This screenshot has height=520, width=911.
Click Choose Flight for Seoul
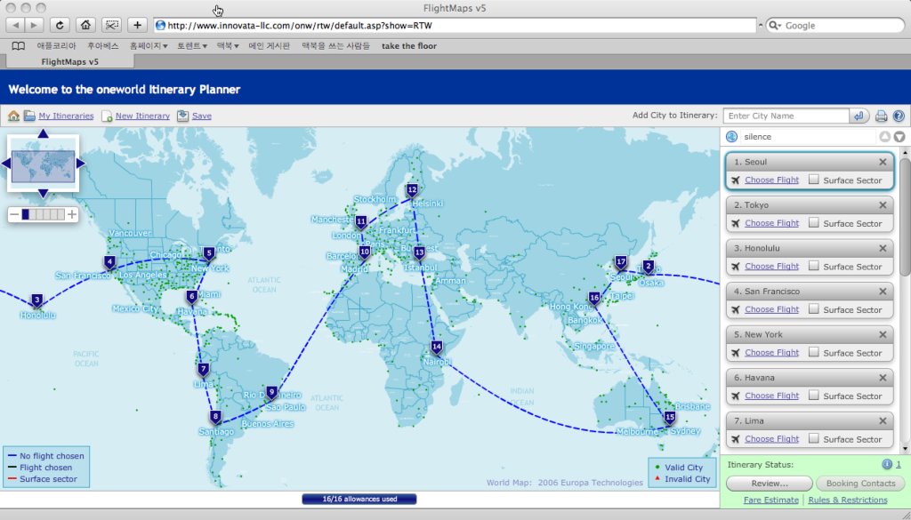coord(771,180)
